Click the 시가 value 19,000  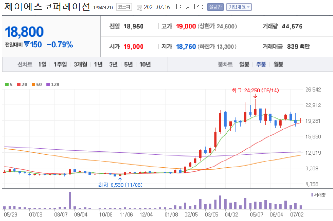[133, 47]
